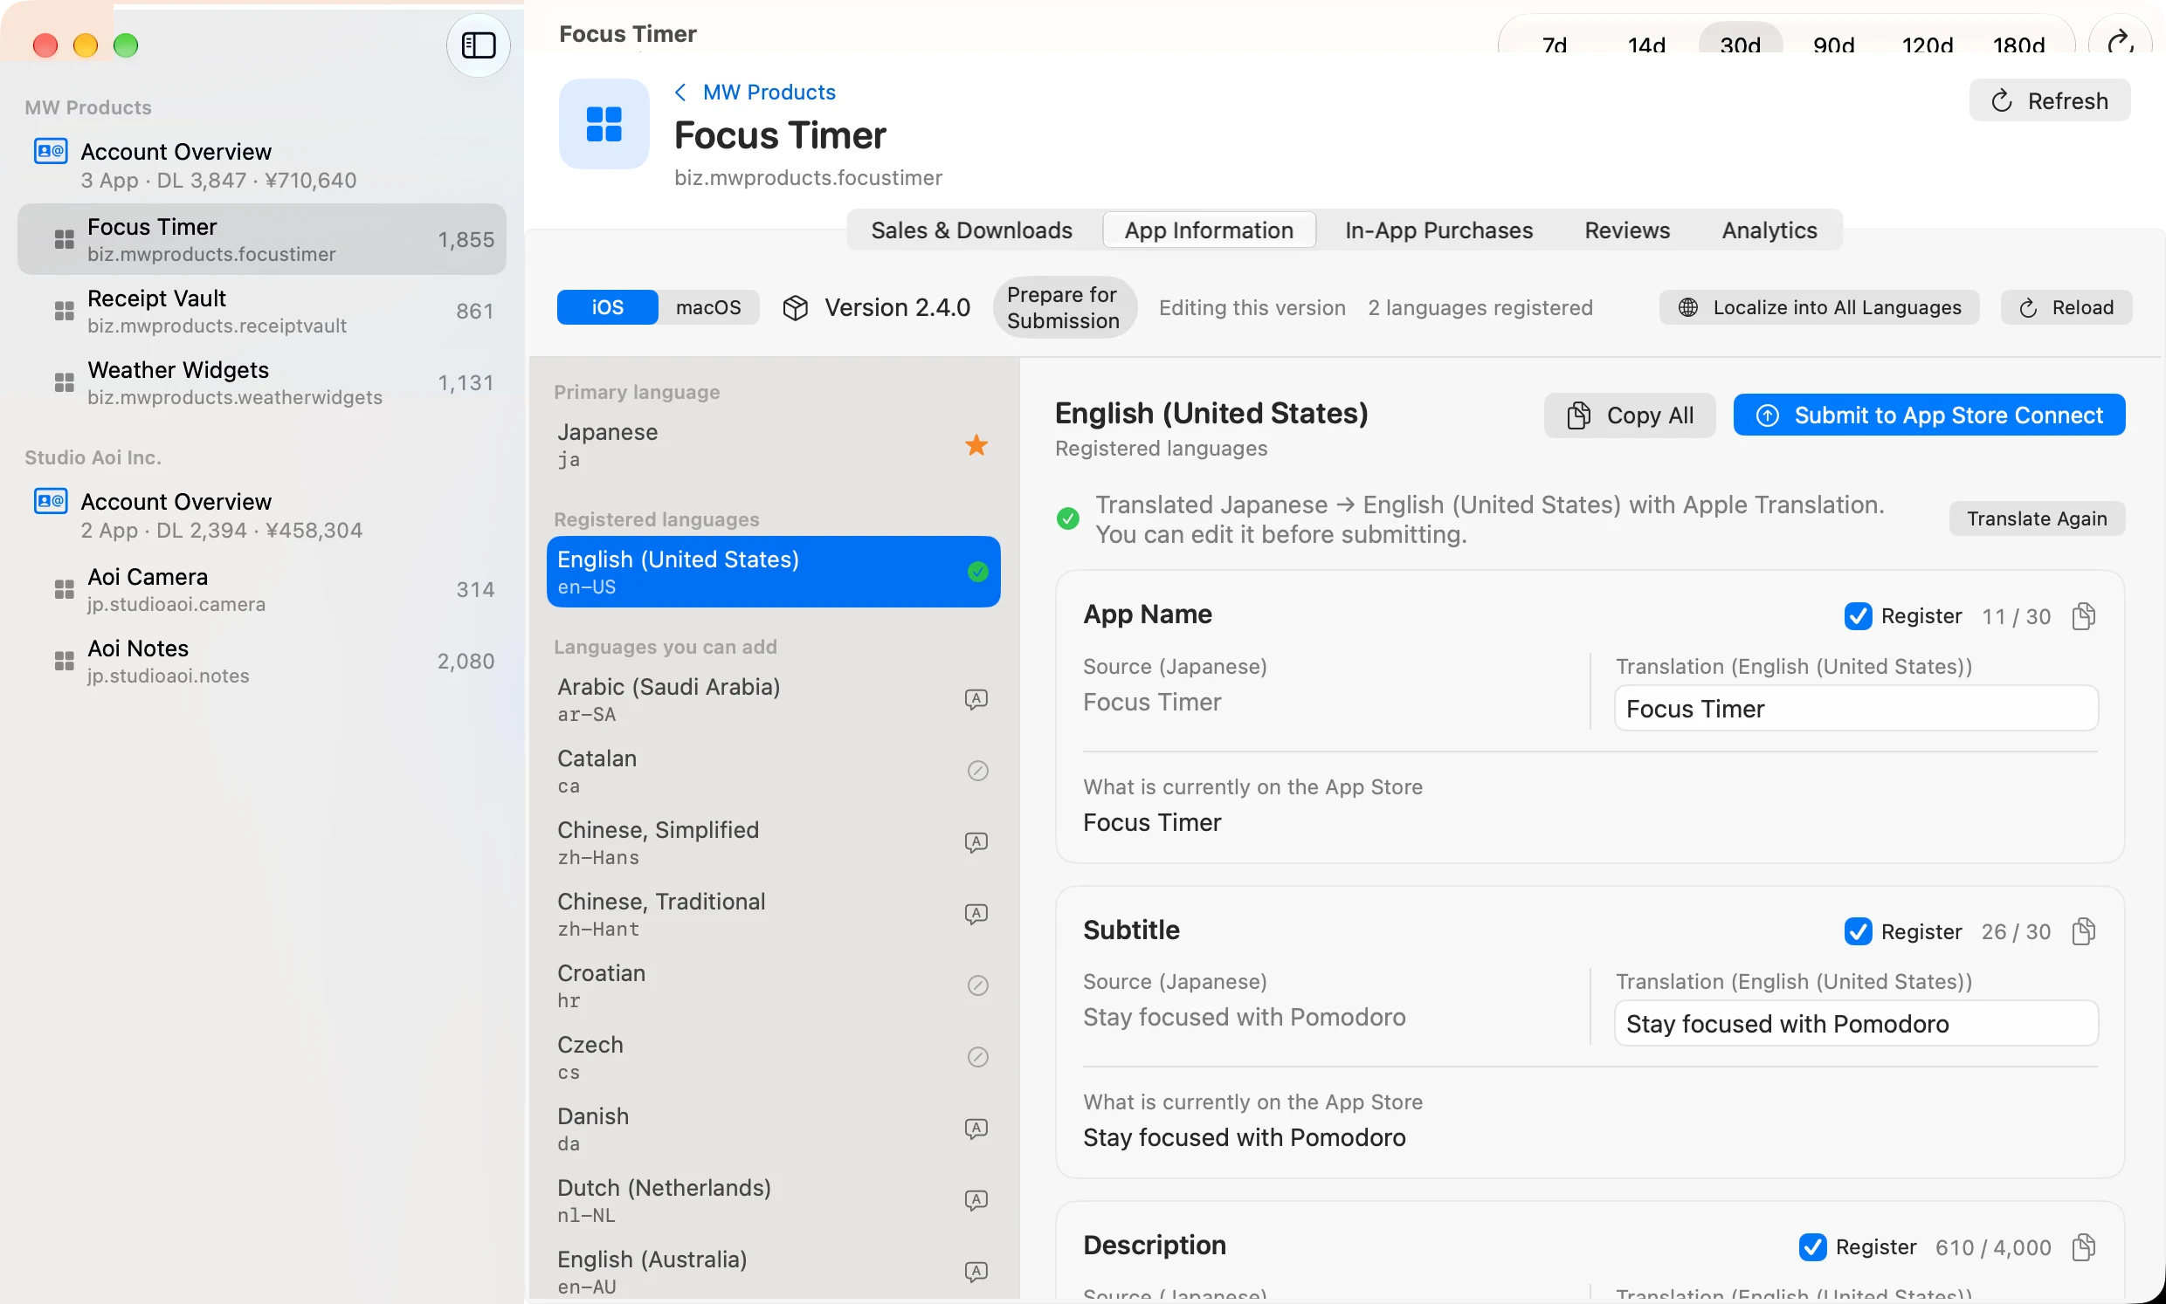Image resolution: width=2166 pixels, height=1304 pixels.
Task: Open the In-App Purchases tab
Action: [x=1439, y=230]
